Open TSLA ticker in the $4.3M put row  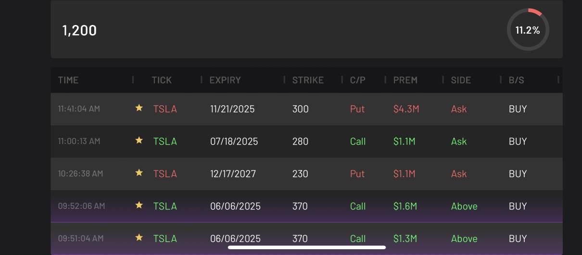point(165,109)
